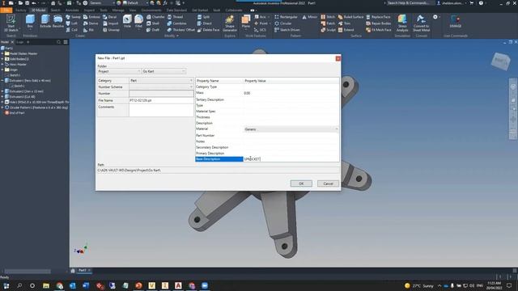The image size is (518, 291).
Task: Select the Chamfer tool
Action: [x=155, y=17]
